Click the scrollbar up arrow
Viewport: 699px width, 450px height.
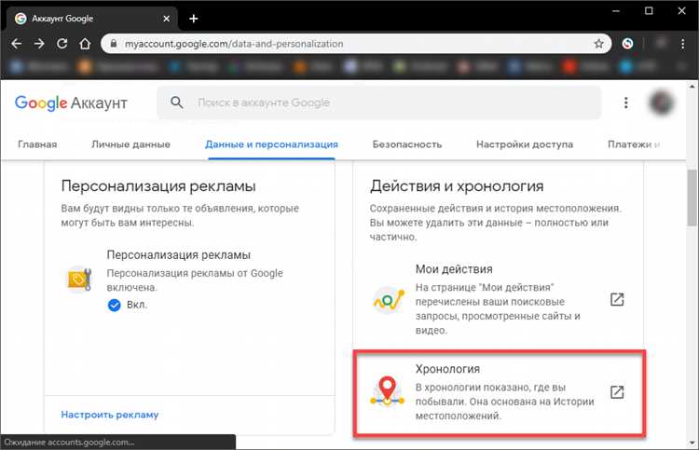pos(692,86)
